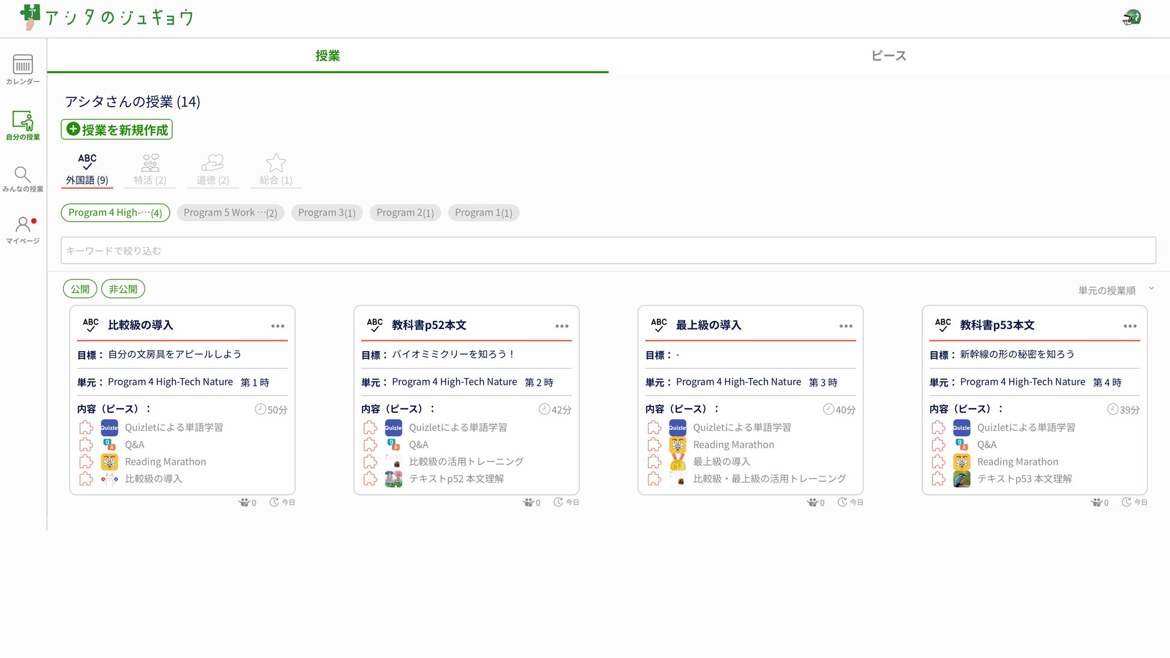Open the three-dot menu on 比較級の導入 card
The height and width of the screenshot is (658, 1170).
tap(277, 326)
